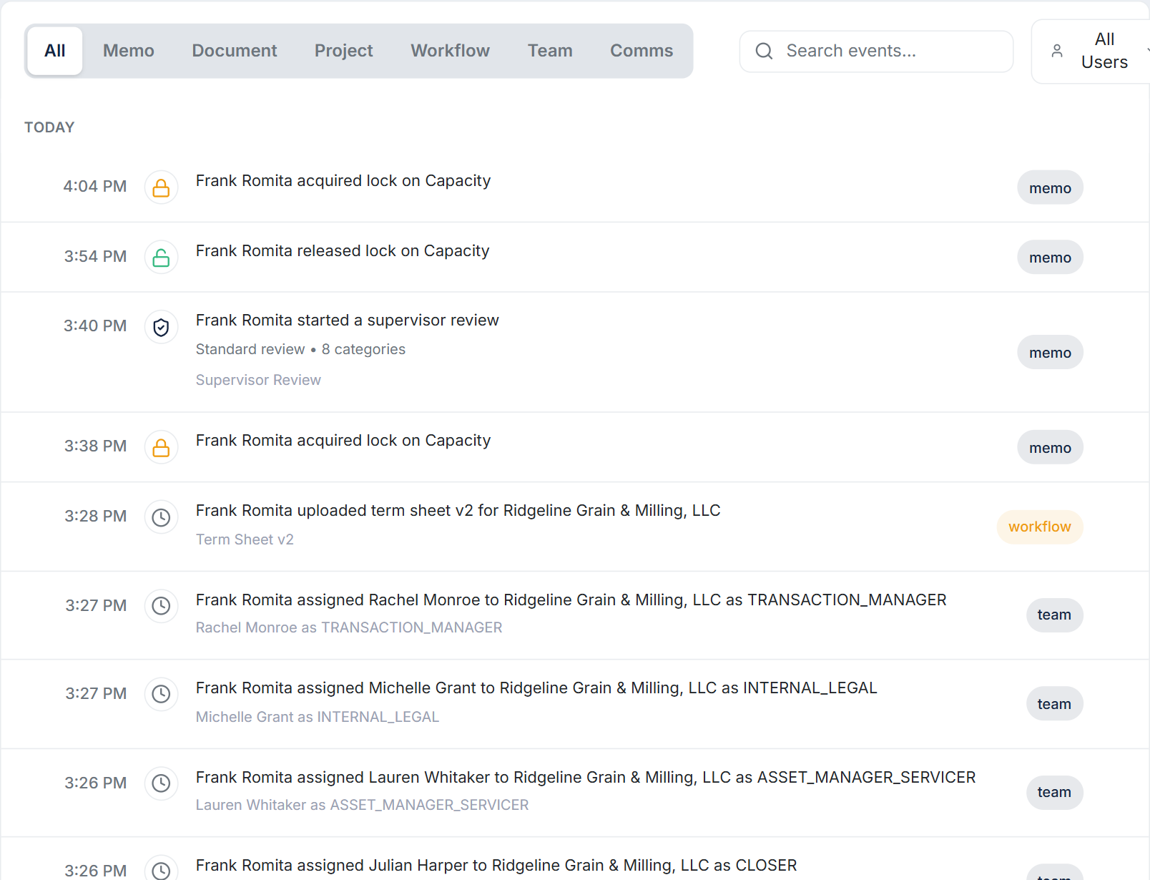This screenshot has width=1150, height=880.
Task: Select the Workflow filter tab
Action: (450, 50)
